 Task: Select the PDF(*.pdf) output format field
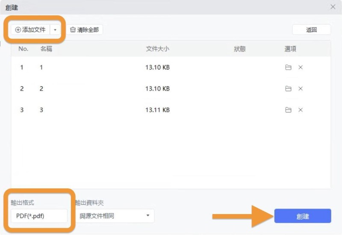pyautogui.click(x=39, y=216)
